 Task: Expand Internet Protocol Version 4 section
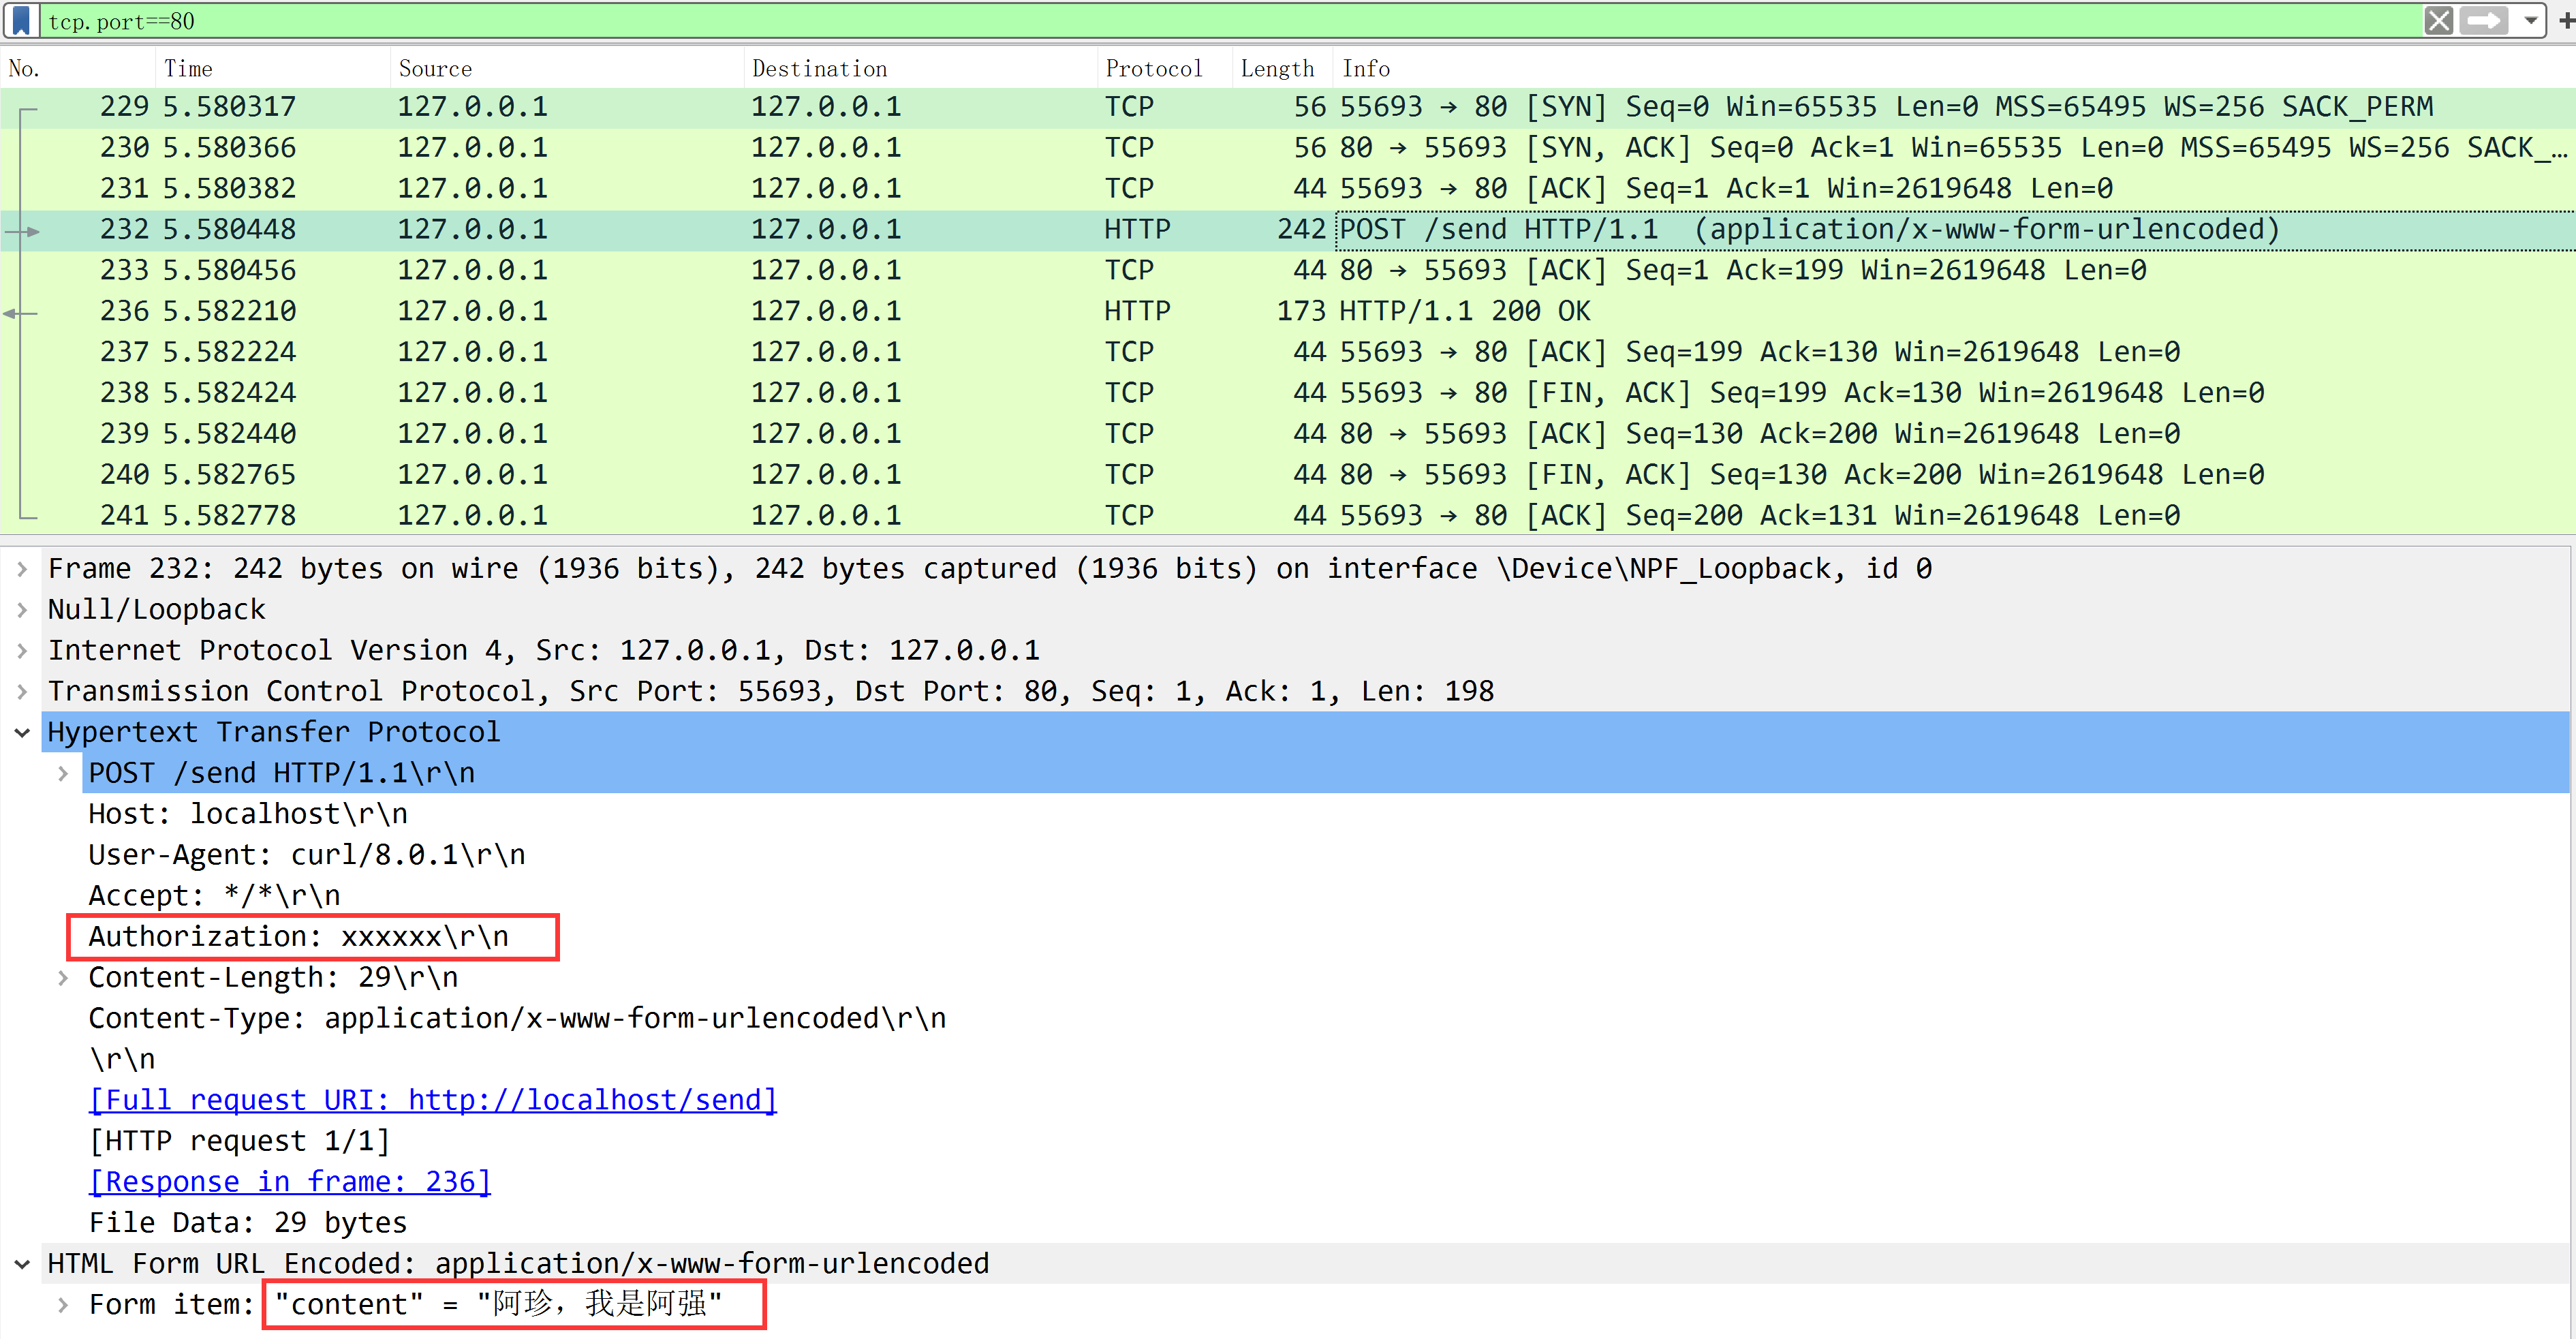[x=22, y=651]
